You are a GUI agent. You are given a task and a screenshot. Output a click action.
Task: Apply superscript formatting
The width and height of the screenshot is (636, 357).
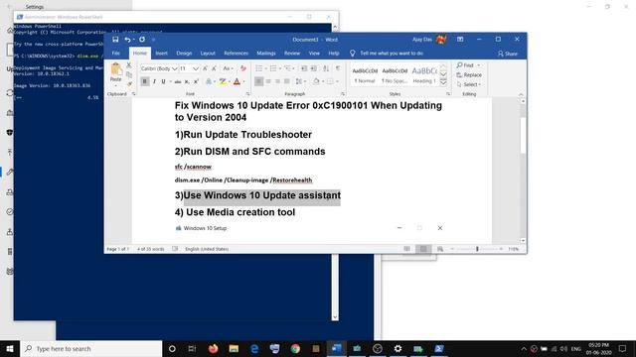click(196, 81)
